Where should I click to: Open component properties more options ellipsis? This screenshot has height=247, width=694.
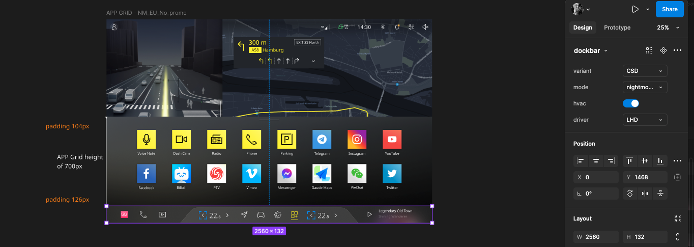coord(677,50)
